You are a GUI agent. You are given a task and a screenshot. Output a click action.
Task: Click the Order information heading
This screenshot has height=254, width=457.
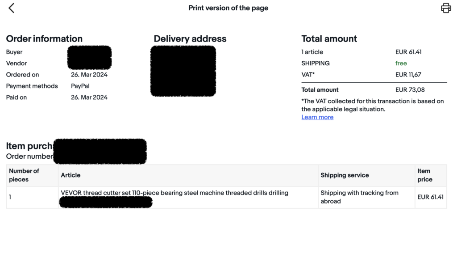pos(44,38)
